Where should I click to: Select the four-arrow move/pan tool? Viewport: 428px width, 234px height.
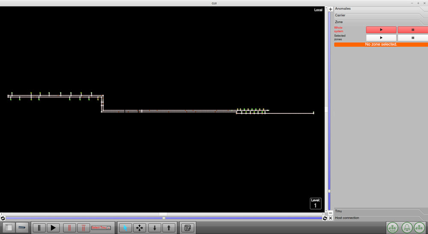tap(140, 228)
